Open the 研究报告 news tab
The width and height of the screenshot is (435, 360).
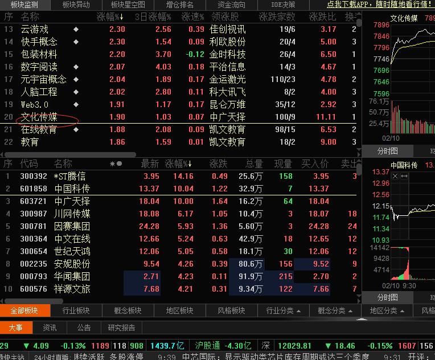tap(121, 328)
